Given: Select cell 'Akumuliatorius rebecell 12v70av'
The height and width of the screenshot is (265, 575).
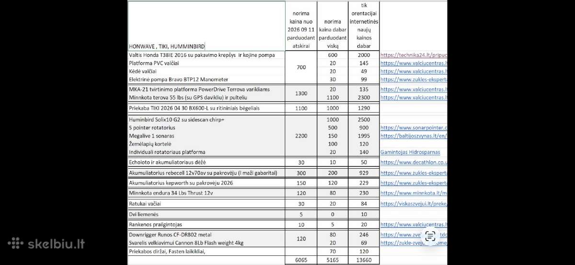Looking at the screenshot, I should 207,173.
